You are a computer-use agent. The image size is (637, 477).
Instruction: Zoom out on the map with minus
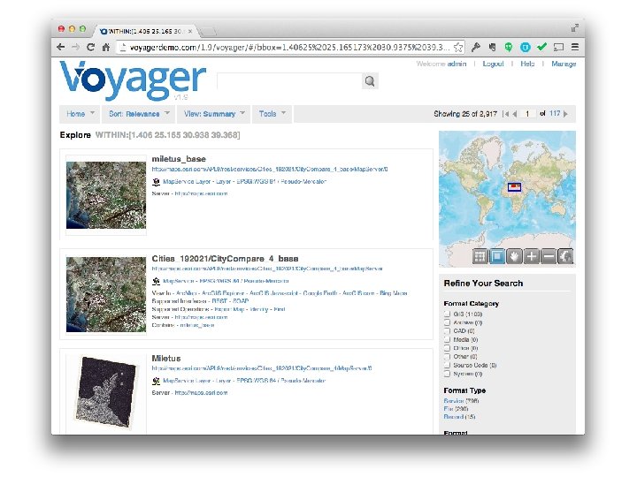pos(548,256)
